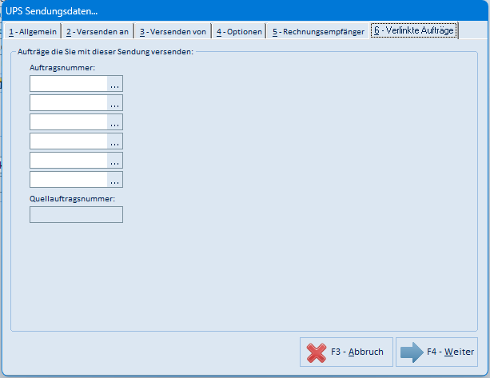Click the group caption 'Aufträge die Sie mit dieser Sendung versenden'
This screenshot has width=490, height=378.
pyautogui.click(x=106, y=52)
